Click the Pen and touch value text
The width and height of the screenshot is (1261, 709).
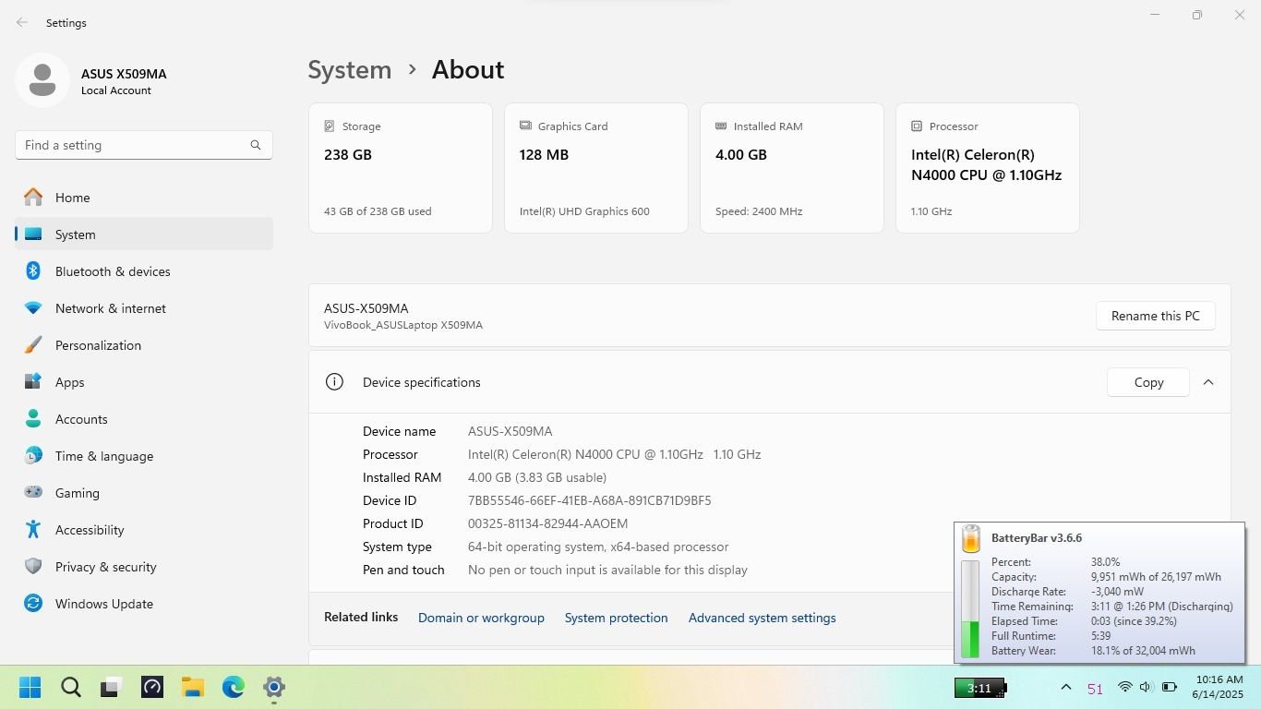(607, 570)
